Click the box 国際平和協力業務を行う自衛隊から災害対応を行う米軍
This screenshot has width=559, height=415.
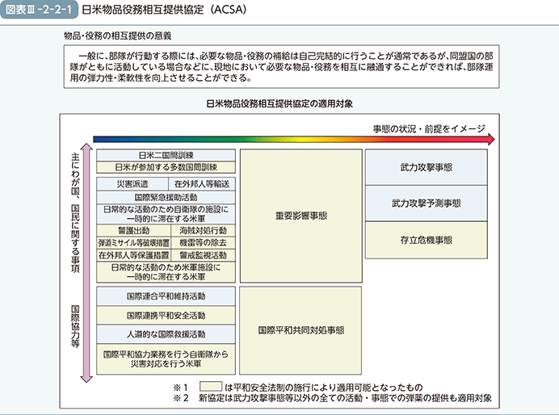(x=166, y=359)
